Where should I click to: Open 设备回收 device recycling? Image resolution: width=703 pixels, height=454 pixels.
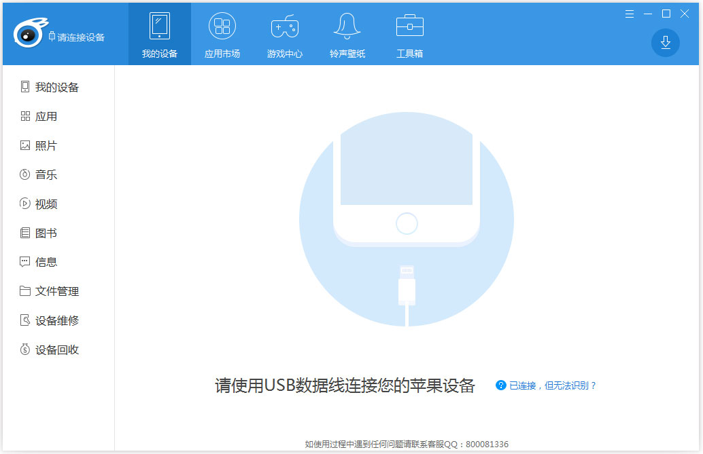coord(57,349)
